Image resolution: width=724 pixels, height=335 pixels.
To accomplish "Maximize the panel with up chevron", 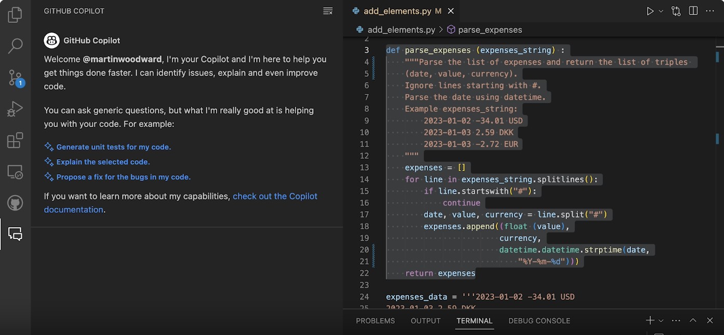I will click(x=693, y=320).
